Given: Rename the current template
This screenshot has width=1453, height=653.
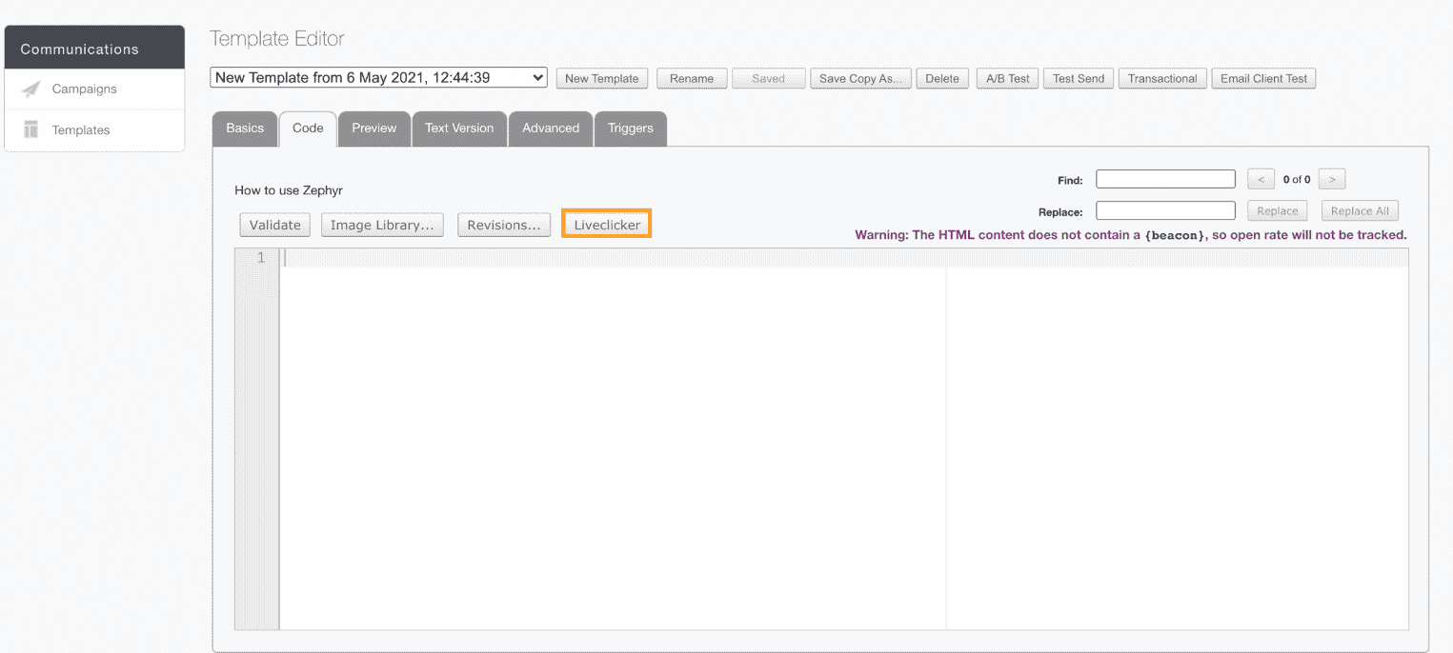Looking at the screenshot, I should click(x=692, y=78).
